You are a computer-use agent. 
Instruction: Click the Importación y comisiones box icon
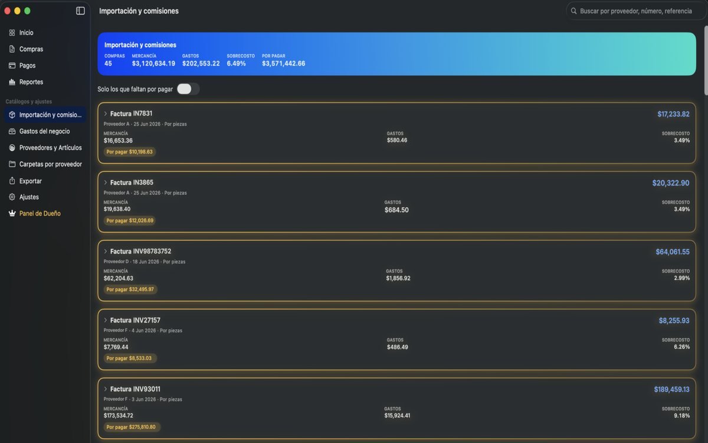[12, 115]
